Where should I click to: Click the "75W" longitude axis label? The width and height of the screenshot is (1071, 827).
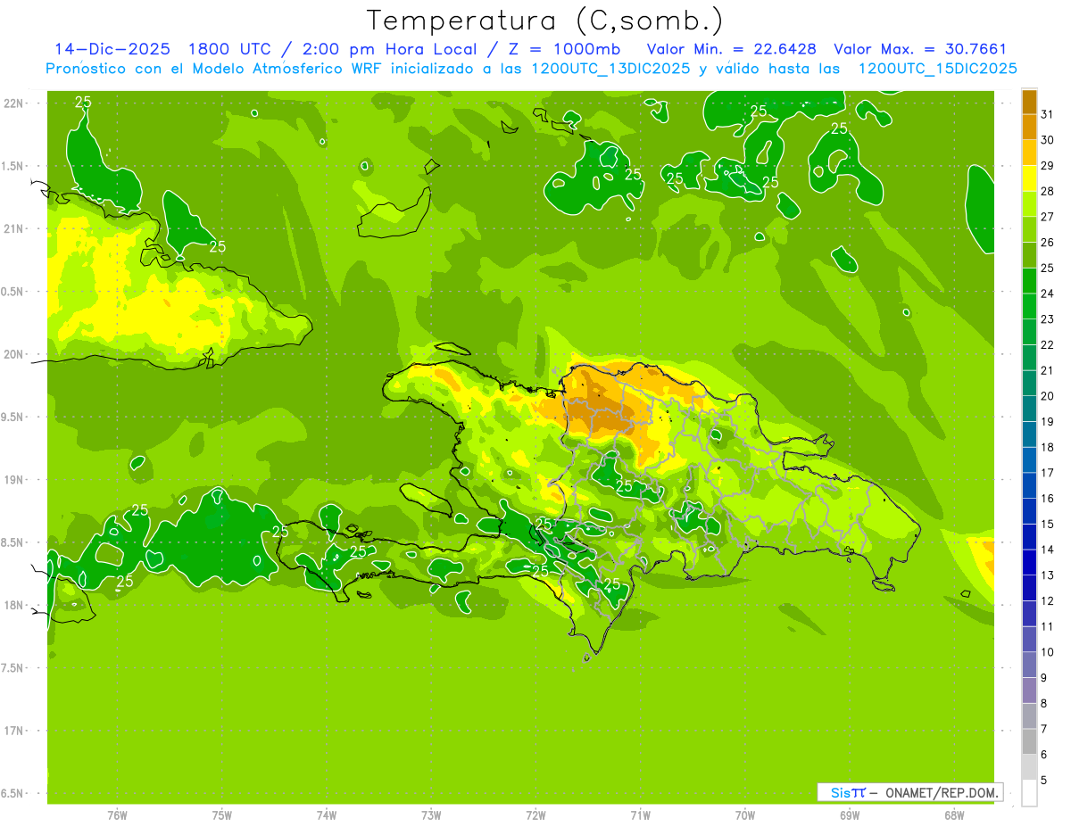click(222, 815)
